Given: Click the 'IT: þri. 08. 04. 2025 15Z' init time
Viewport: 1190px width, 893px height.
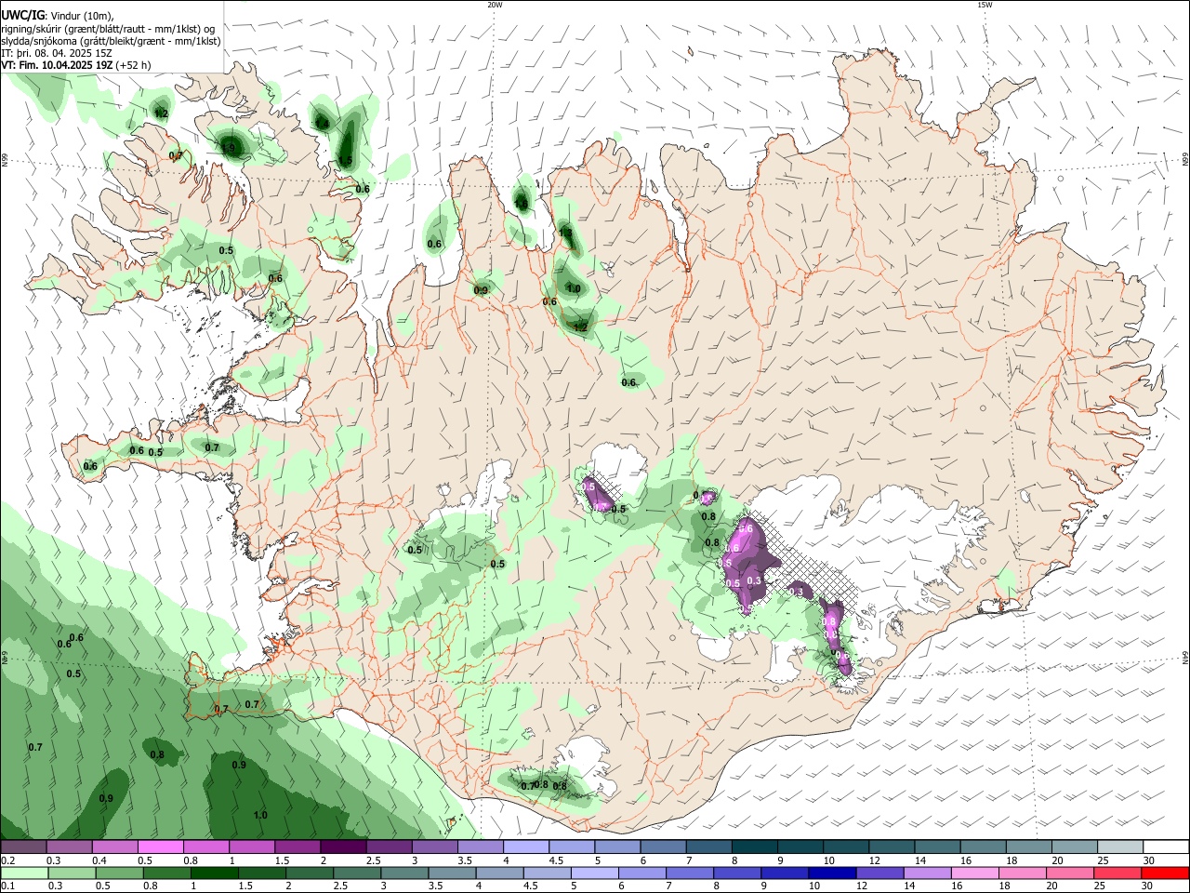Looking at the screenshot, I should 57,53.
